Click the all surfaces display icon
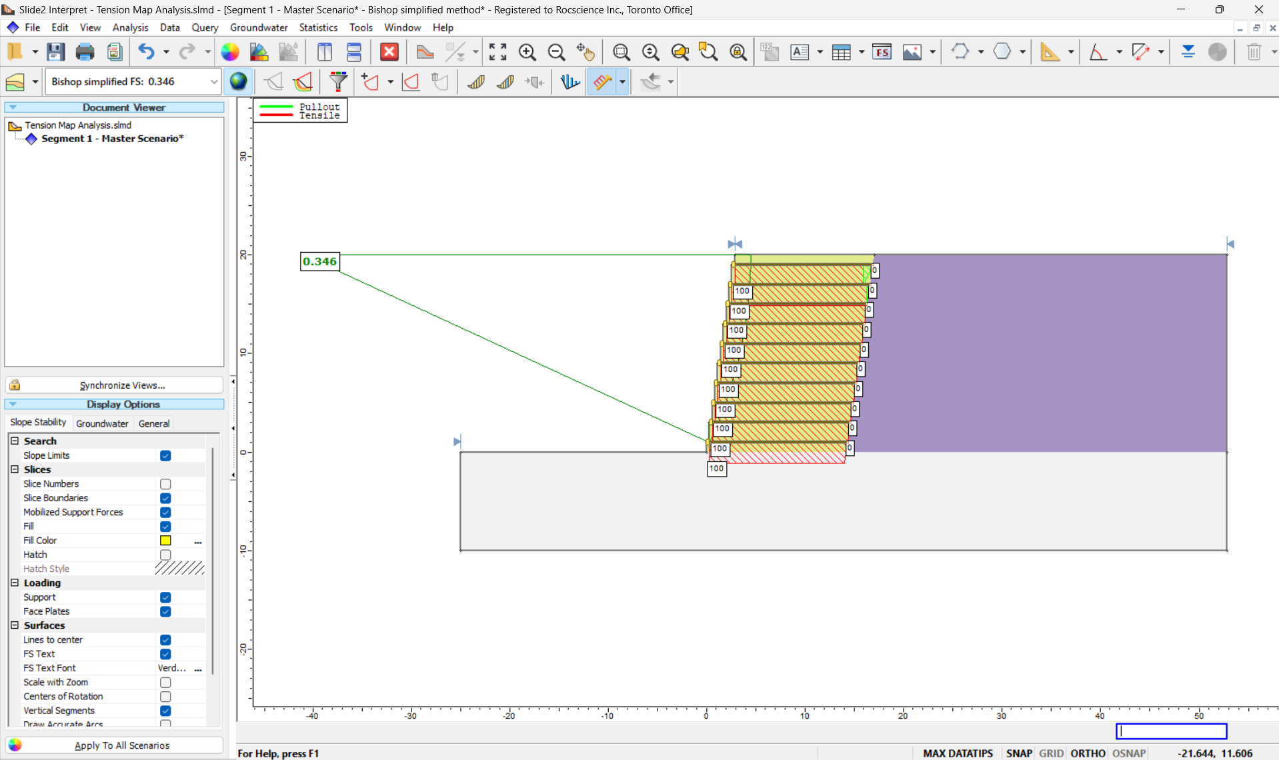 click(x=303, y=81)
